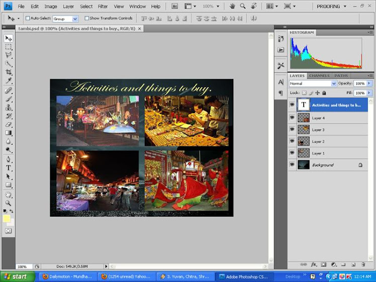This screenshot has height=282, width=376.
Task: Select the Horizontal Type tool
Action: tap(9, 168)
